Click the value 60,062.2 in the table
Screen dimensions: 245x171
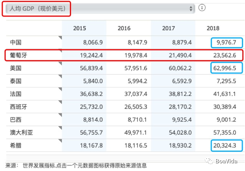180,68
